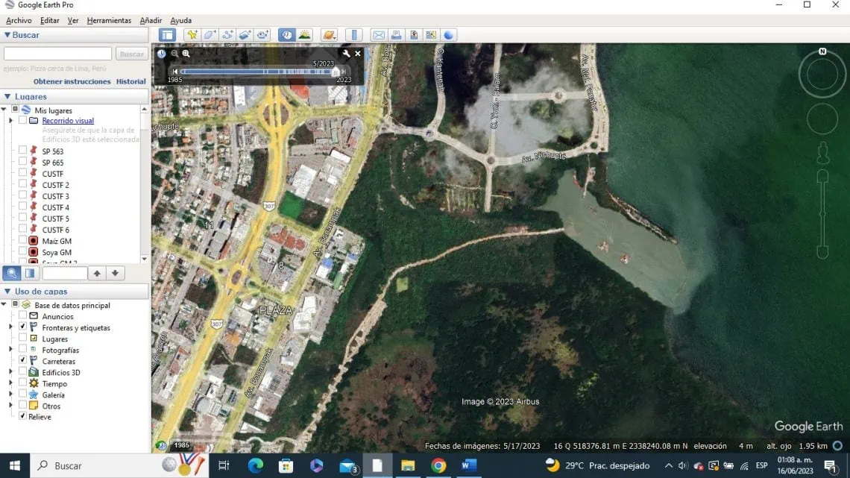Viewport: 850px width, 478px height.
Task: Open the ruler measurement tool
Action: (x=354, y=35)
